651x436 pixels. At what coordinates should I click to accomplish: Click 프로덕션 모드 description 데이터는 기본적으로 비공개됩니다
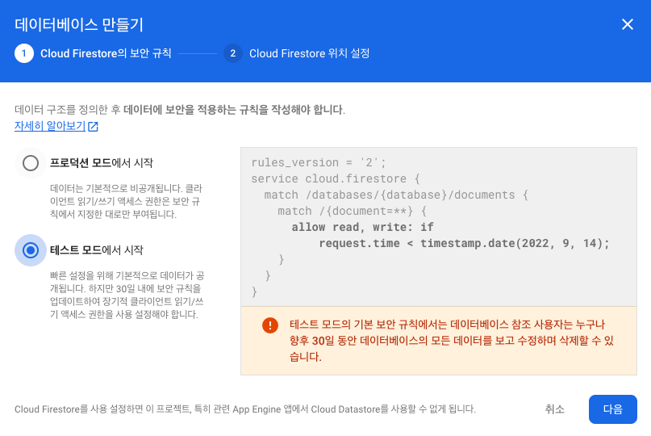pyautogui.click(x=126, y=201)
